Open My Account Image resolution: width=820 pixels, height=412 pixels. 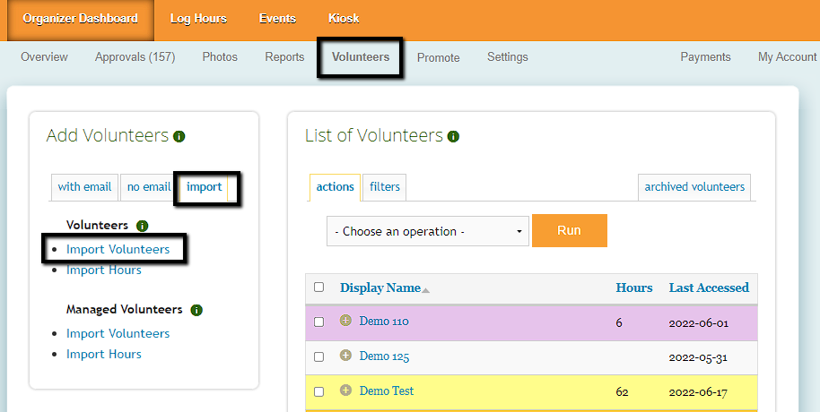tap(787, 57)
